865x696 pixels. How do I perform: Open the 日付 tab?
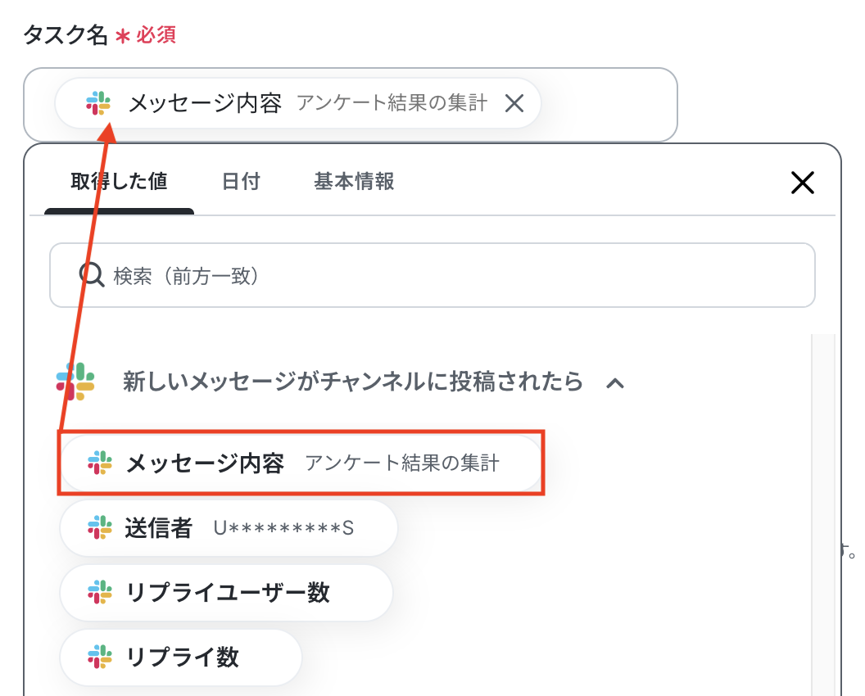241,182
